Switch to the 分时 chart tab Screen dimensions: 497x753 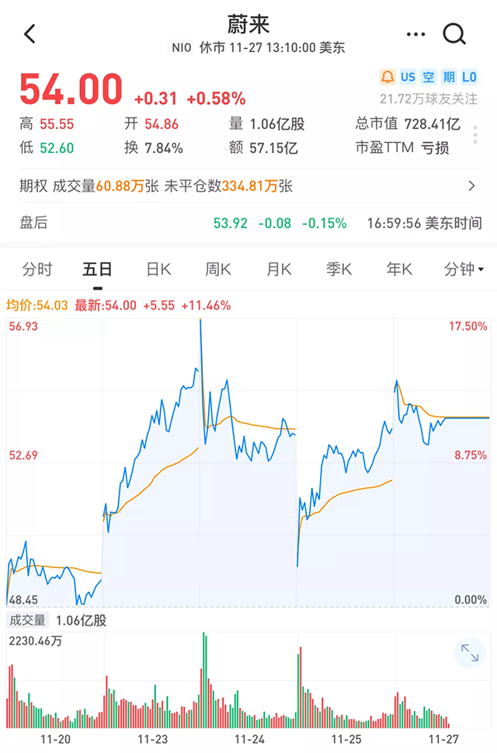click(37, 269)
